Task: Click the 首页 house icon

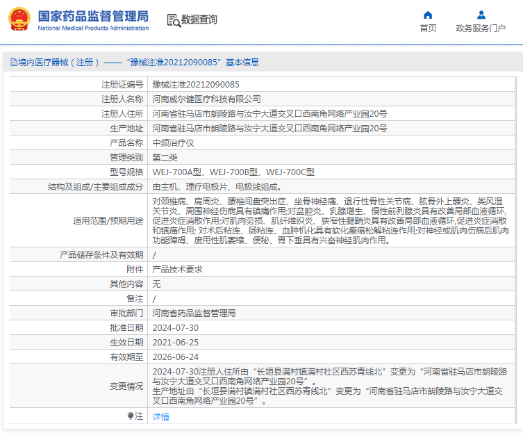Action: coord(428,15)
